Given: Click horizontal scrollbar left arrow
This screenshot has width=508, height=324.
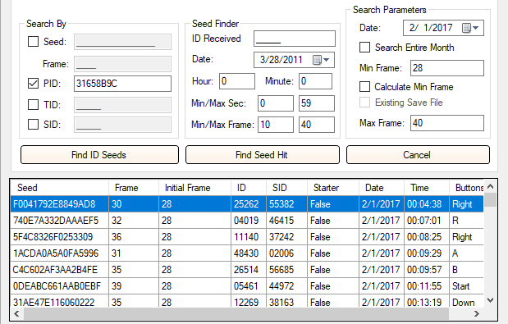Looking at the screenshot, I should [16, 313].
